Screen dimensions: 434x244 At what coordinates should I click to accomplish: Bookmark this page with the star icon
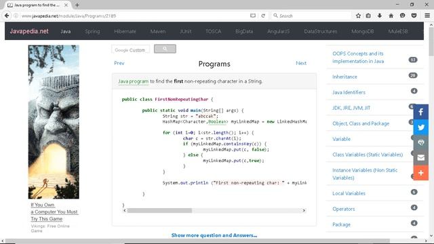[358, 16]
